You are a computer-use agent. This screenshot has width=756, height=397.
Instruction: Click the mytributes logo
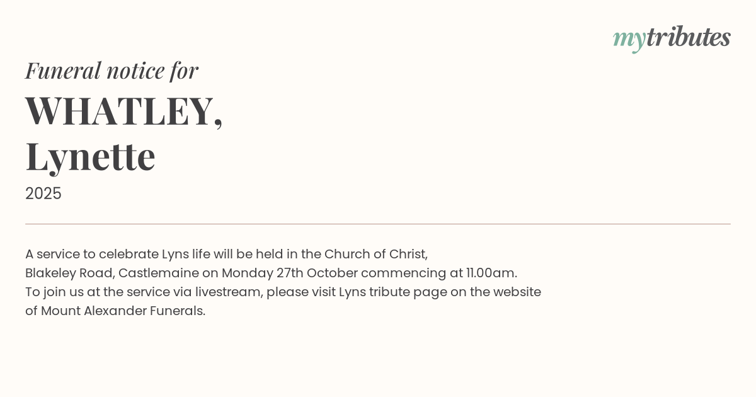672,38
